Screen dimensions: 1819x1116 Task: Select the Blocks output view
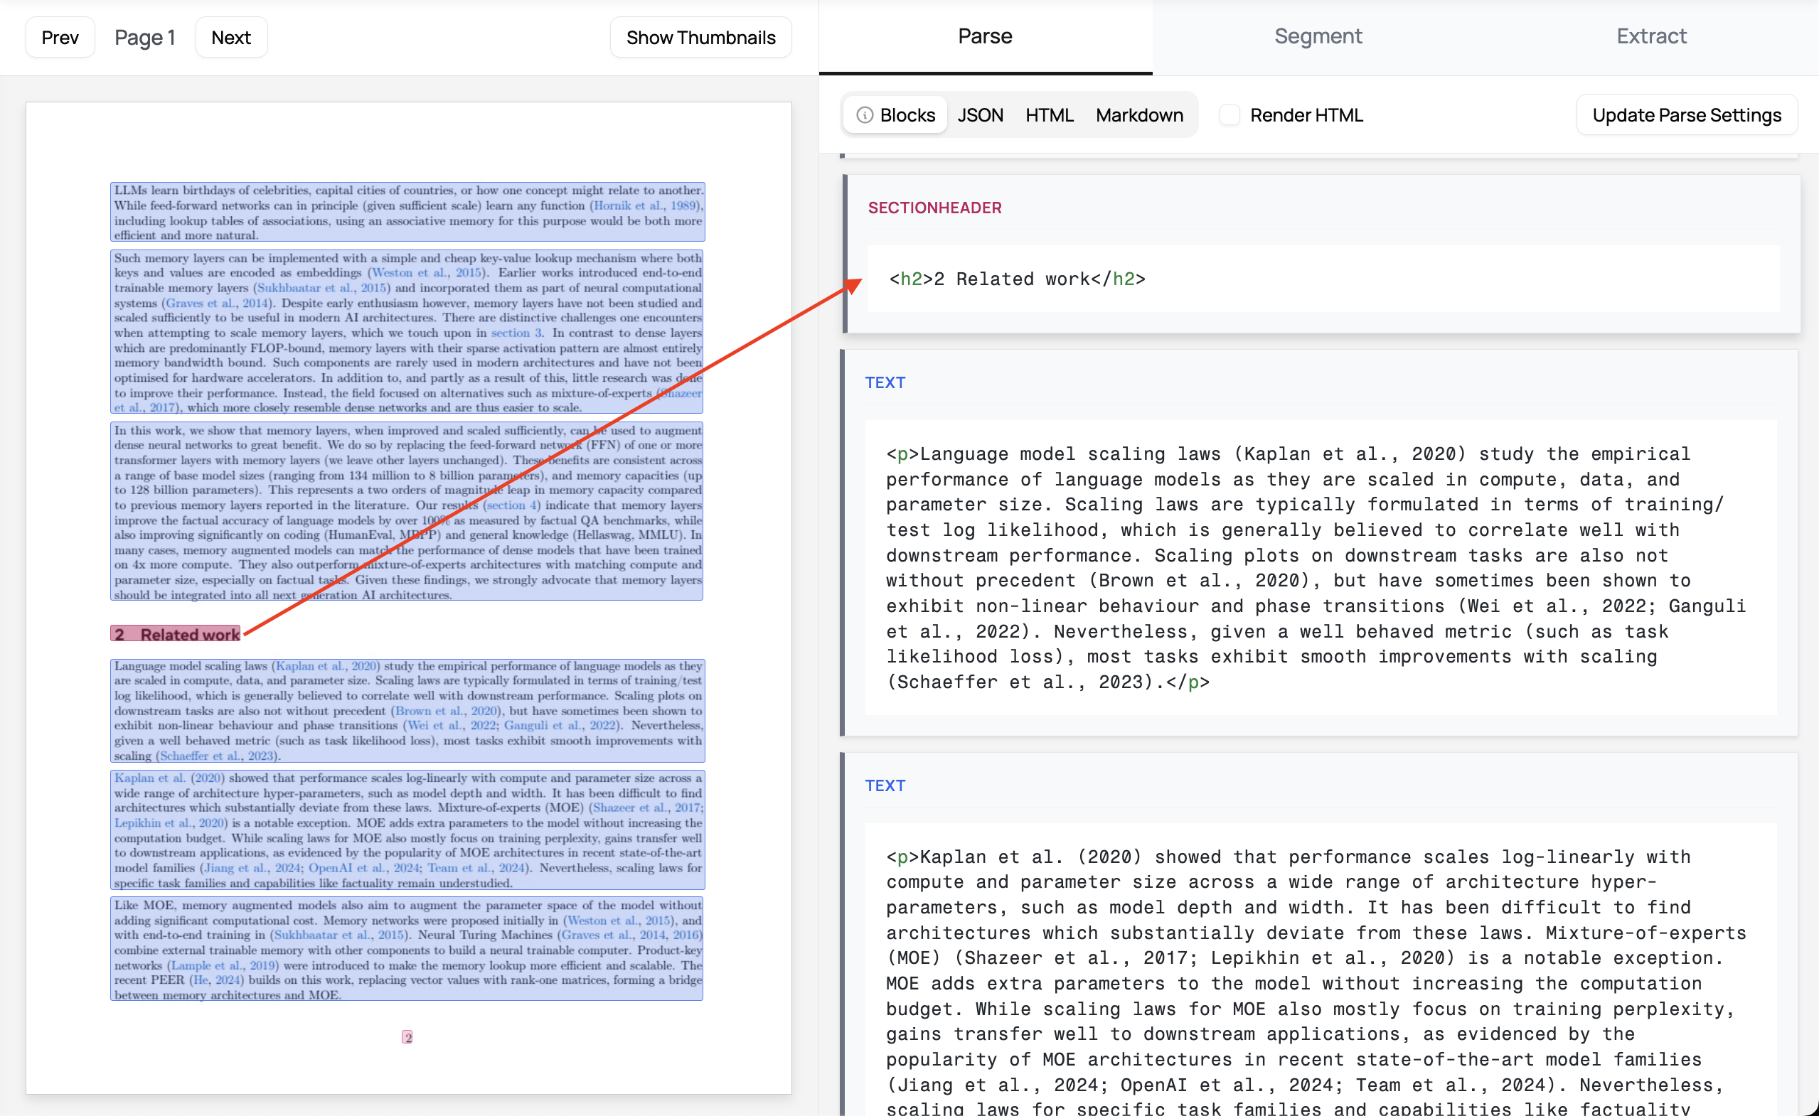tap(907, 115)
